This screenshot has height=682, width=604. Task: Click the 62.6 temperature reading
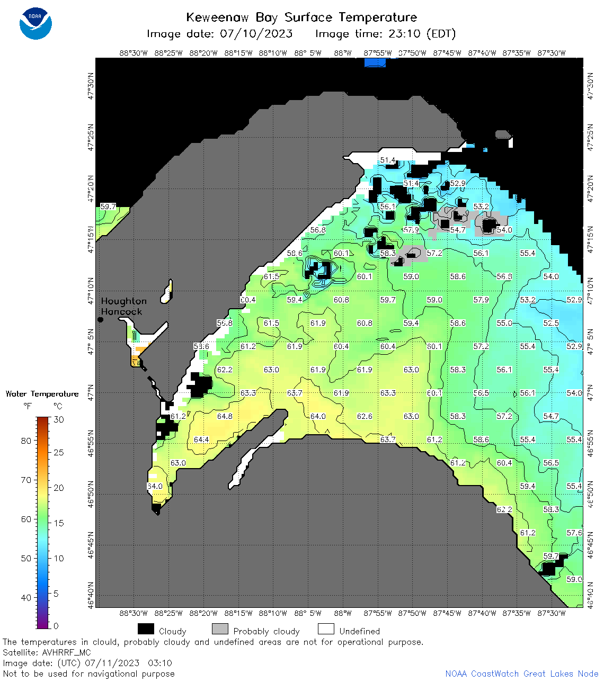365,416
